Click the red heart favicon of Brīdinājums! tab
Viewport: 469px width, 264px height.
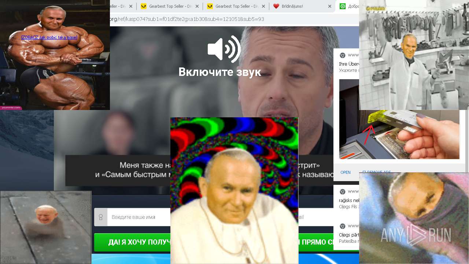click(276, 6)
